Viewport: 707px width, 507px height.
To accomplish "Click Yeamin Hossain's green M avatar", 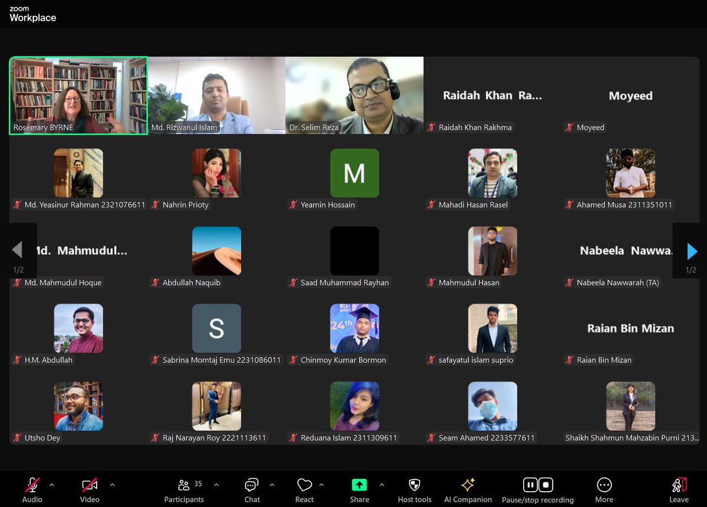I will pyautogui.click(x=354, y=173).
